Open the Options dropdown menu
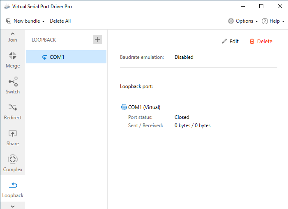The width and height of the screenshot is (288, 209). click(243, 21)
